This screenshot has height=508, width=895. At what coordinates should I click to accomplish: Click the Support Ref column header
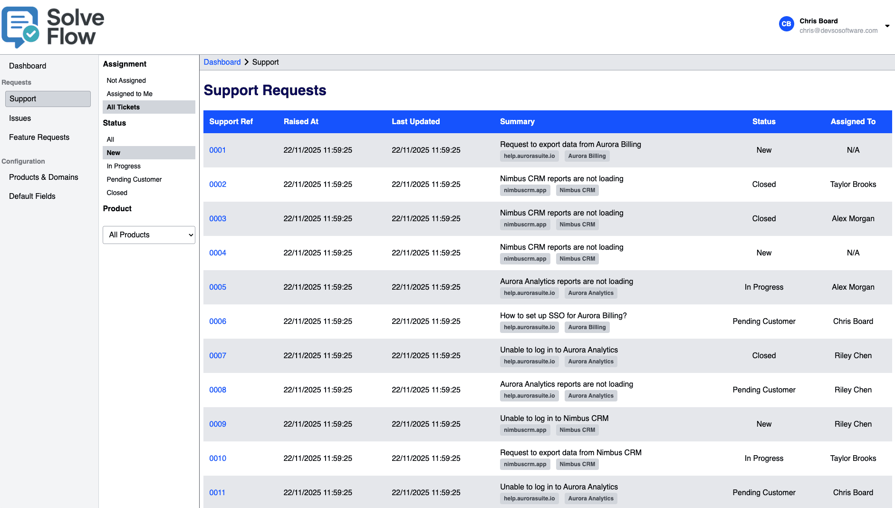(x=231, y=121)
